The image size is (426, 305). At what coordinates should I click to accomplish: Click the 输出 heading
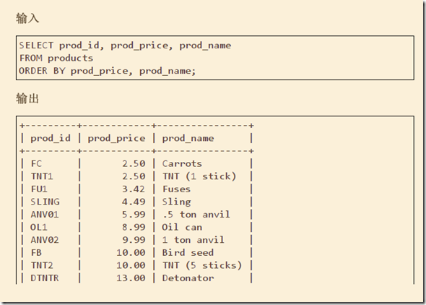click(27, 98)
